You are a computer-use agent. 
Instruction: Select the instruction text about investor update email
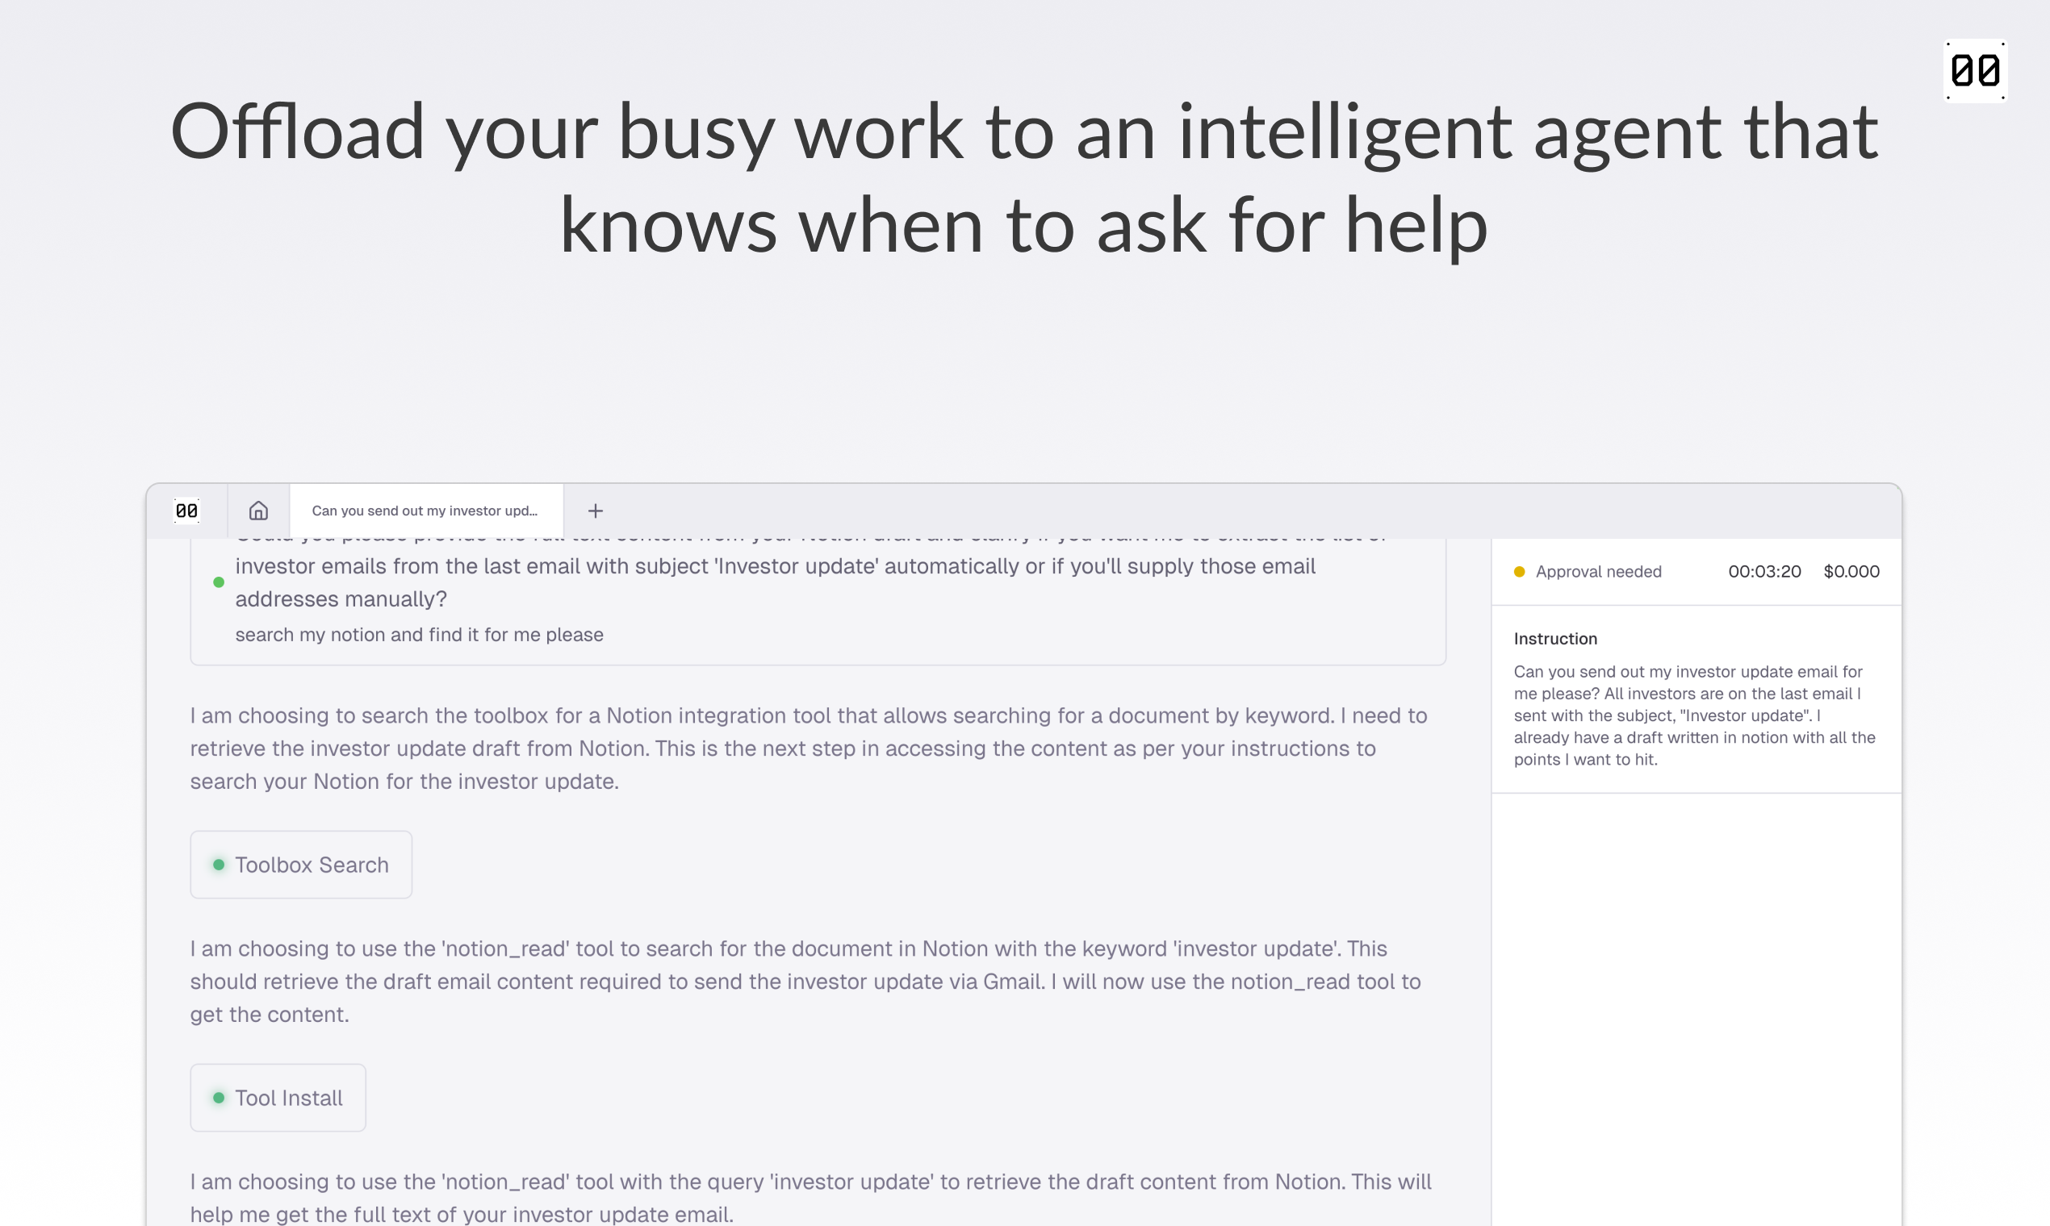[1694, 715]
